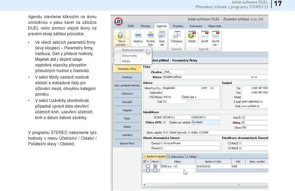This screenshot has width=295, height=191.
Task: Click the bank account cell 1010101010
Action: coord(213,166)
